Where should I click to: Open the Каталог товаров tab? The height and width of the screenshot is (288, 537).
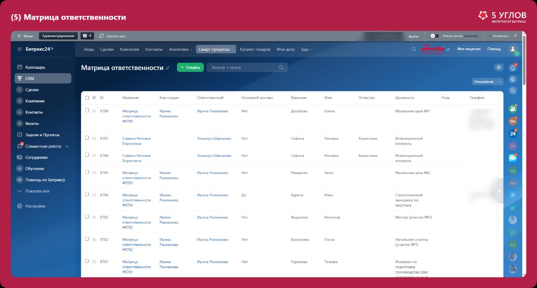coord(255,49)
